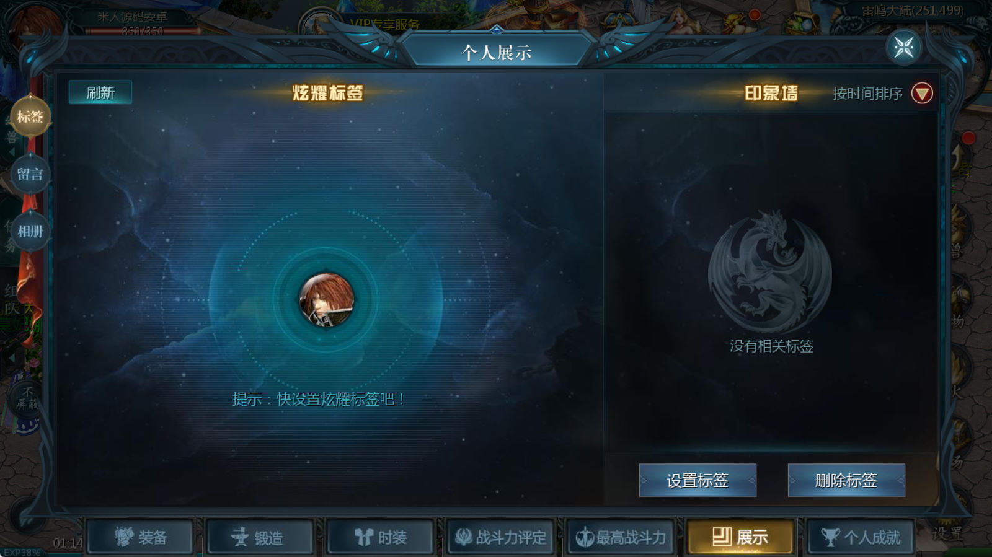Open the 标签 round sidebar icon
992x557 pixels.
30,116
